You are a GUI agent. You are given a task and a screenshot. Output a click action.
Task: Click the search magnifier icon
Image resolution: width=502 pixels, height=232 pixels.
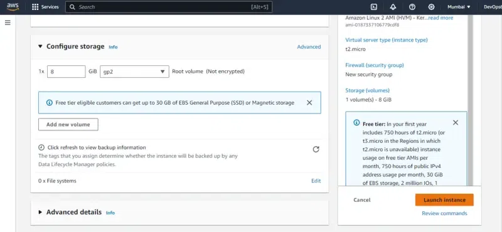72,7
